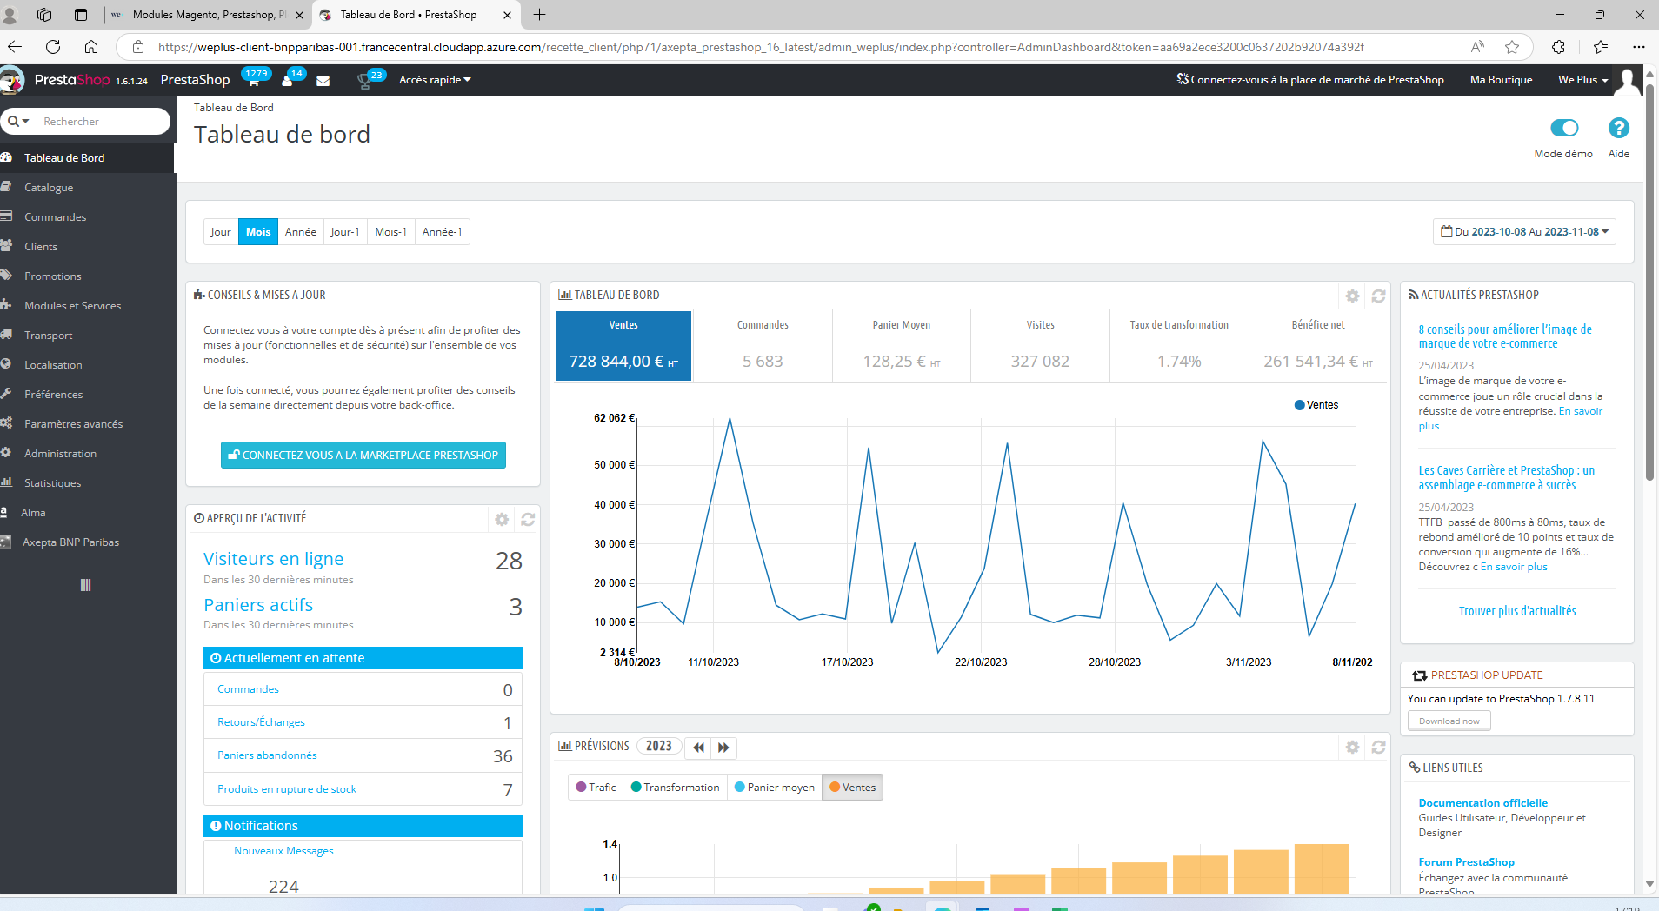Click the Rechercher search field
Screen dimensions: 1659x911
coord(103,122)
